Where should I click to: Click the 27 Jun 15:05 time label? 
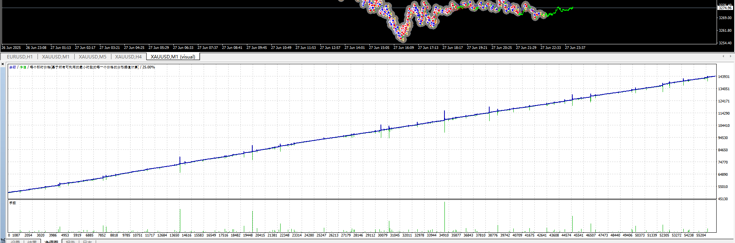(x=379, y=48)
